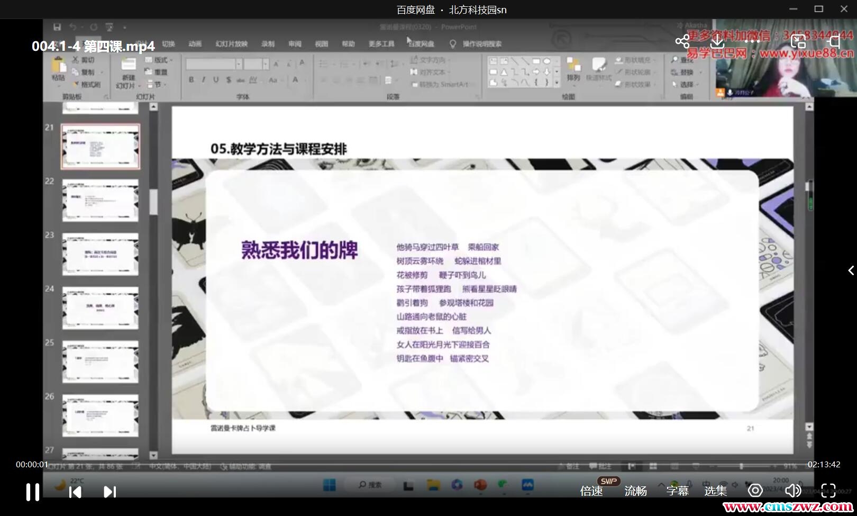Open the 流畅 video quality selector
The image size is (857, 516).
click(635, 491)
